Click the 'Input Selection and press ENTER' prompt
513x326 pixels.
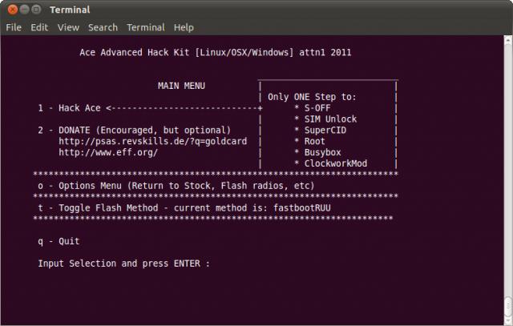(x=123, y=264)
